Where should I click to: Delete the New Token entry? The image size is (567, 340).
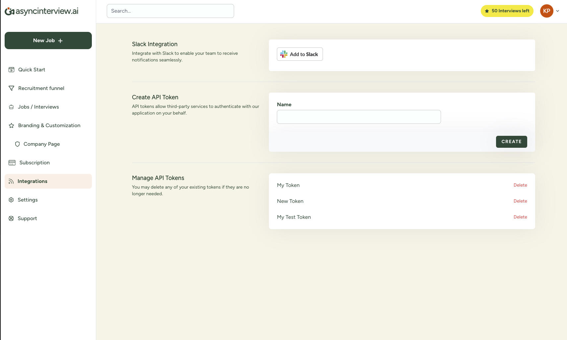point(520,201)
